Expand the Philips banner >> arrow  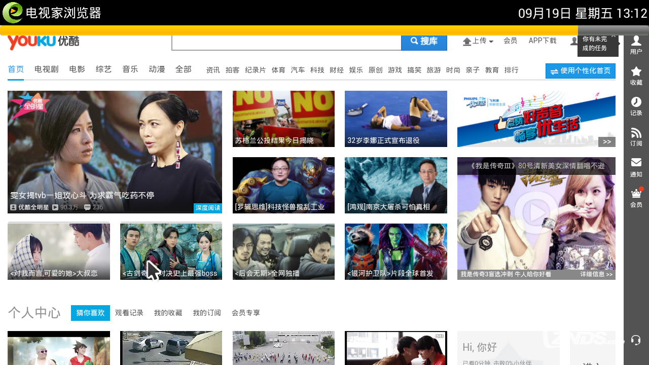coord(606,142)
